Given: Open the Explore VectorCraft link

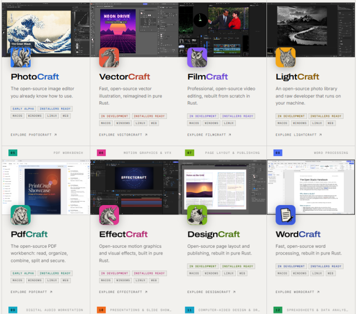Looking at the screenshot, I should [x=123, y=134].
